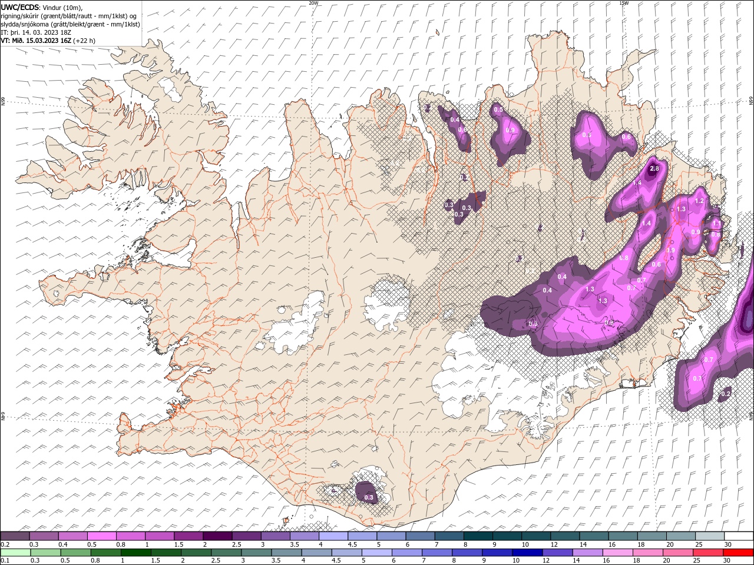Select the snow scale swatch between 4 and 4.5
Image resolution: width=754 pixels, height=565 pixels.
click(x=333, y=536)
